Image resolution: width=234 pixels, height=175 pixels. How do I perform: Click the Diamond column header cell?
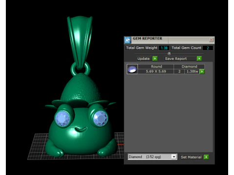pyautogui.click(x=189, y=67)
